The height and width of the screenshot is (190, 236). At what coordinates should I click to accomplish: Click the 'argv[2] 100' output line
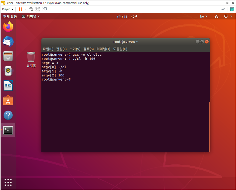(x=53, y=75)
